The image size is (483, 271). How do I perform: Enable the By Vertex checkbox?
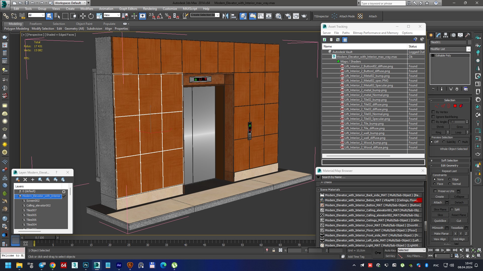[433, 112]
